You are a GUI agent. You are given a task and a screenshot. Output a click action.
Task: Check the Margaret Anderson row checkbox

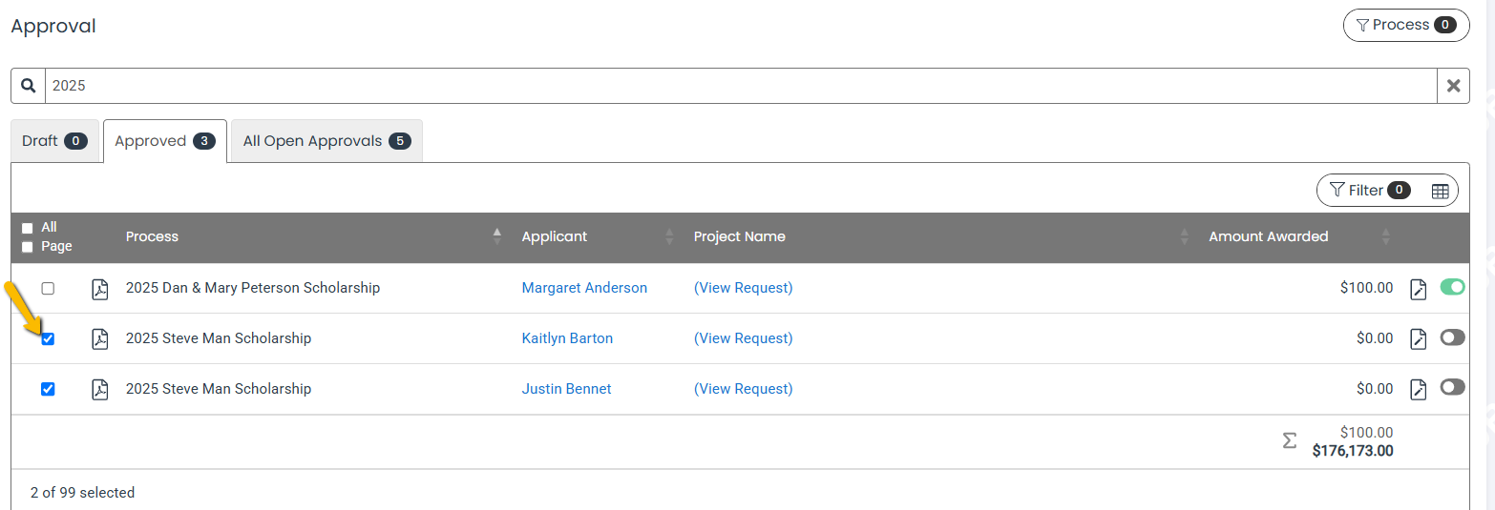pyautogui.click(x=48, y=288)
